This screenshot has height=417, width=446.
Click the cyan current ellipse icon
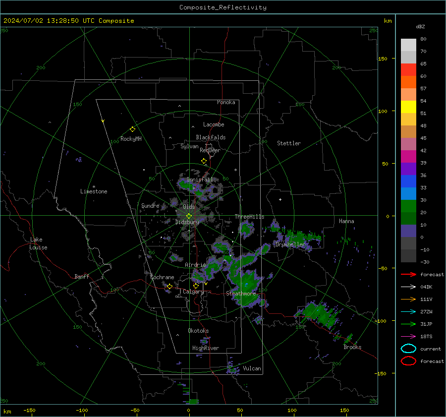tap(408, 349)
